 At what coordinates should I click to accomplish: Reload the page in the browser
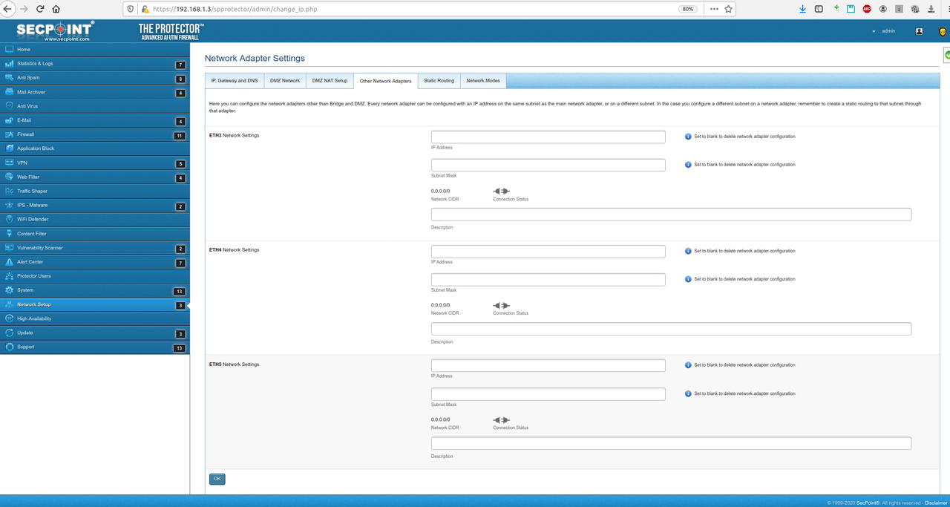click(39, 9)
